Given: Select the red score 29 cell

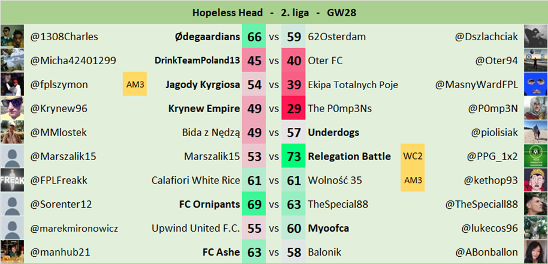Looking at the screenshot, I should [x=294, y=109].
